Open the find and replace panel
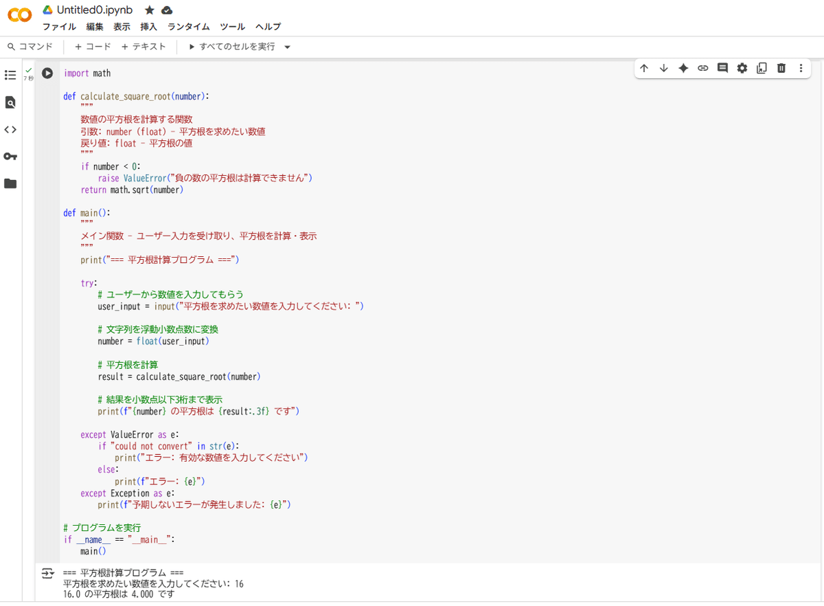Screen dimensions: 824x606 click(x=10, y=102)
